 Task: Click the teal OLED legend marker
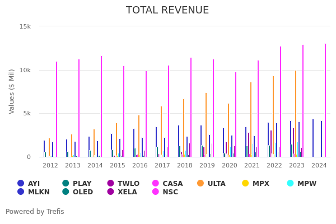tap(66, 192)
